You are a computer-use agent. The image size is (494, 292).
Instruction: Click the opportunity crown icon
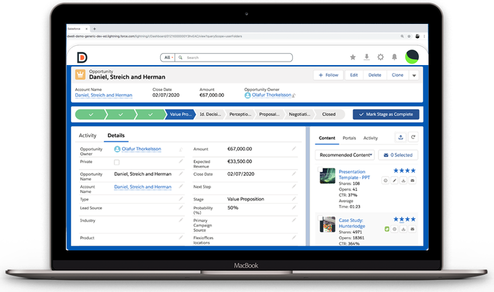tap(80, 74)
